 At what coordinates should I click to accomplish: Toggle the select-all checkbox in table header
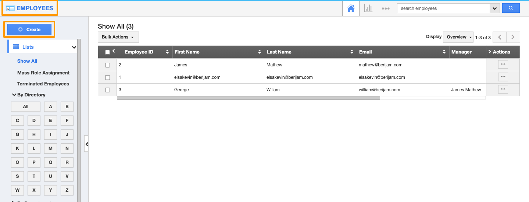[x=107, y=52]
